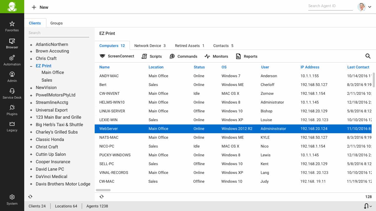Click the horizontal scrollbar under the table
The image size is (376, 211).
(103, 190)
